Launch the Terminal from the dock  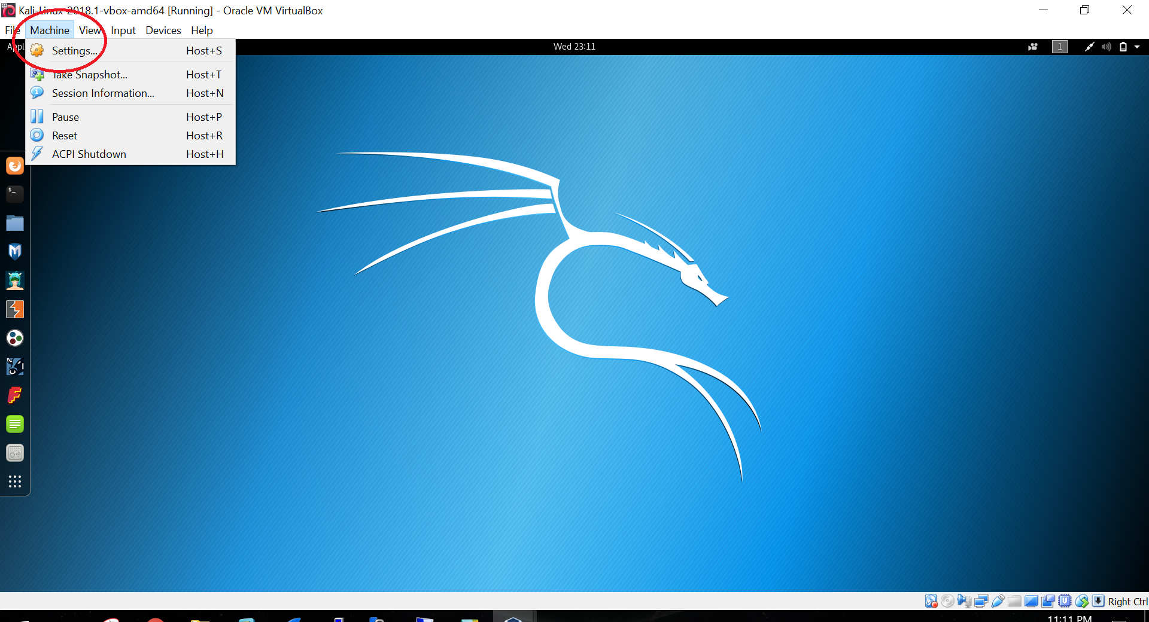[15, 194]
